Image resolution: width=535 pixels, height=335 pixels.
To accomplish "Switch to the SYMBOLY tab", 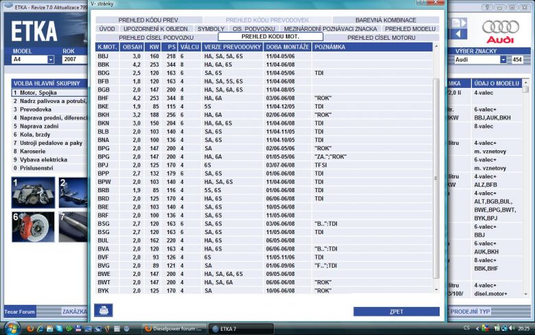I will pos(211,29).
